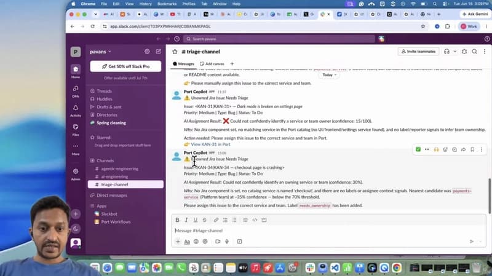The height and width of the screenshot is (276, 492).
Task: Click the emoji picker in composer
Action: click(196, 242)
